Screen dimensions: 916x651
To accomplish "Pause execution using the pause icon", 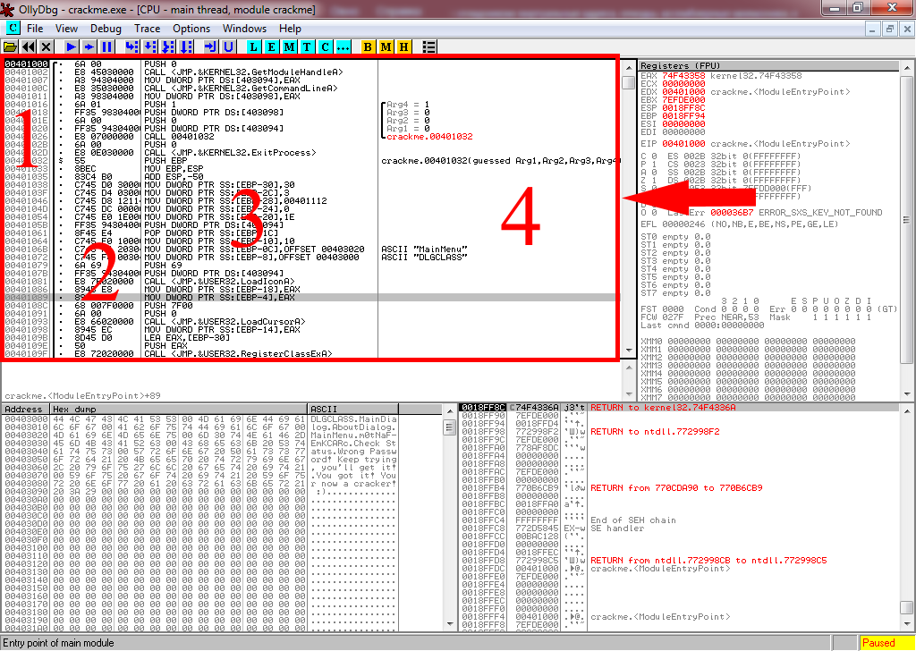I will coord(107,46).
